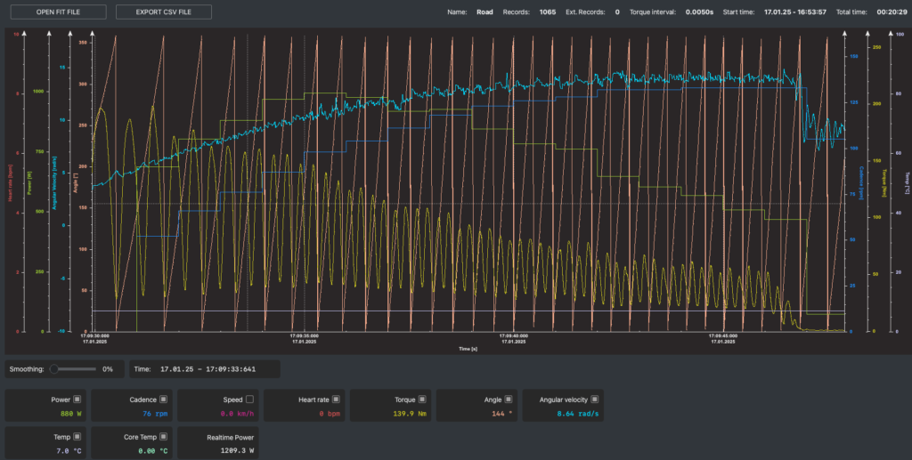Screen dimensions: 912x460
Task: Toggle the Temp checkbox
Action: click(x=77, y=437)
